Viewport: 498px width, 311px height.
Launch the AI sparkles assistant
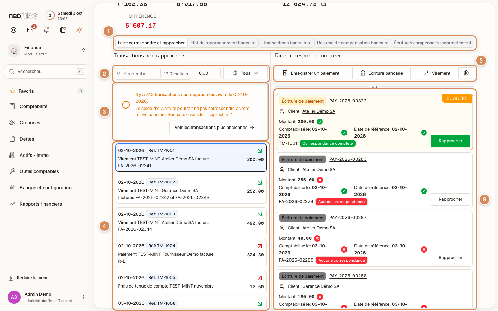pyautogui.click(x=79, y=30)
